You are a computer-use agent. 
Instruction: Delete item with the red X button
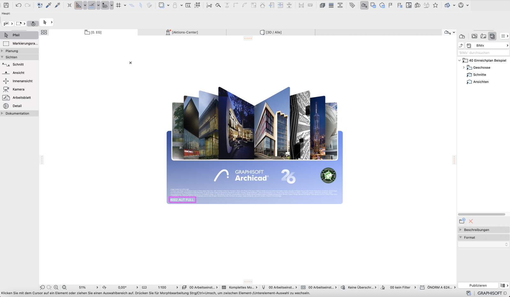(471, 221)
